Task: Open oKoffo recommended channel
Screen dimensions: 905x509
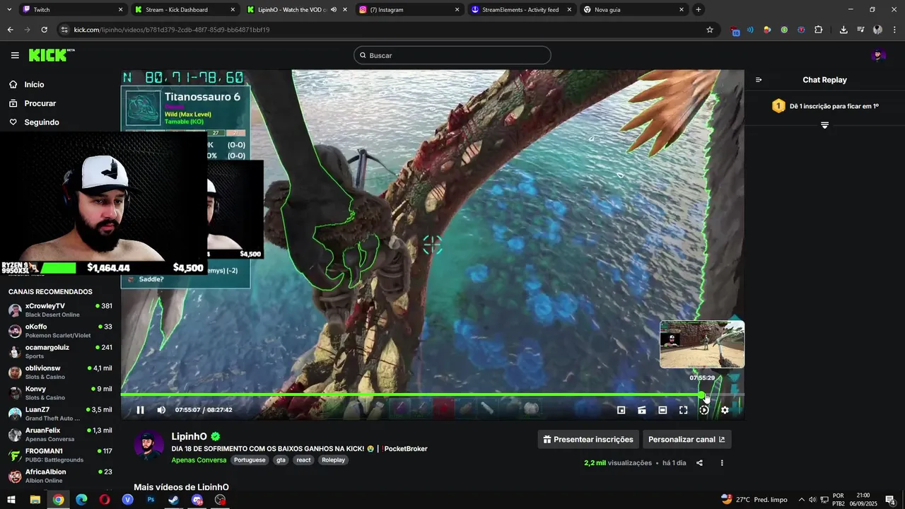Action: [60, 331]
